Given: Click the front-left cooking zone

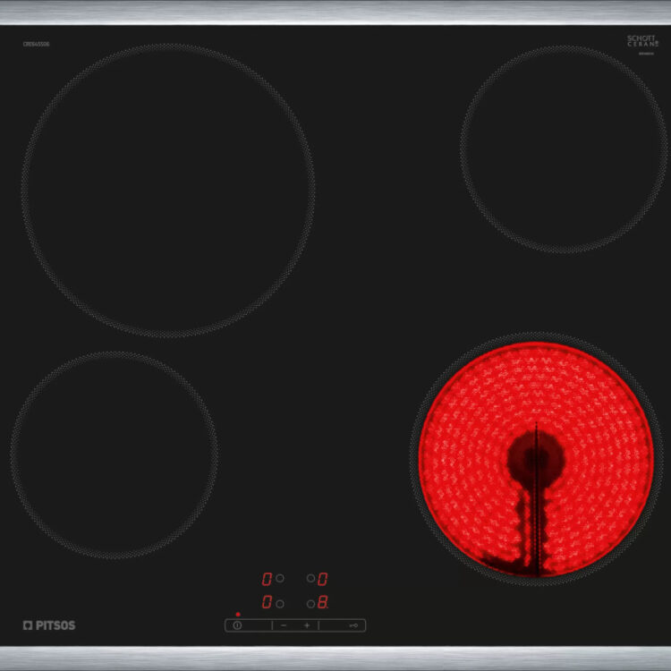Looking at the screenshot, I should point(114,454).
